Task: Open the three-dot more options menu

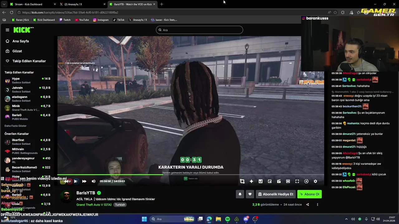Action: (x=317, y=204)
